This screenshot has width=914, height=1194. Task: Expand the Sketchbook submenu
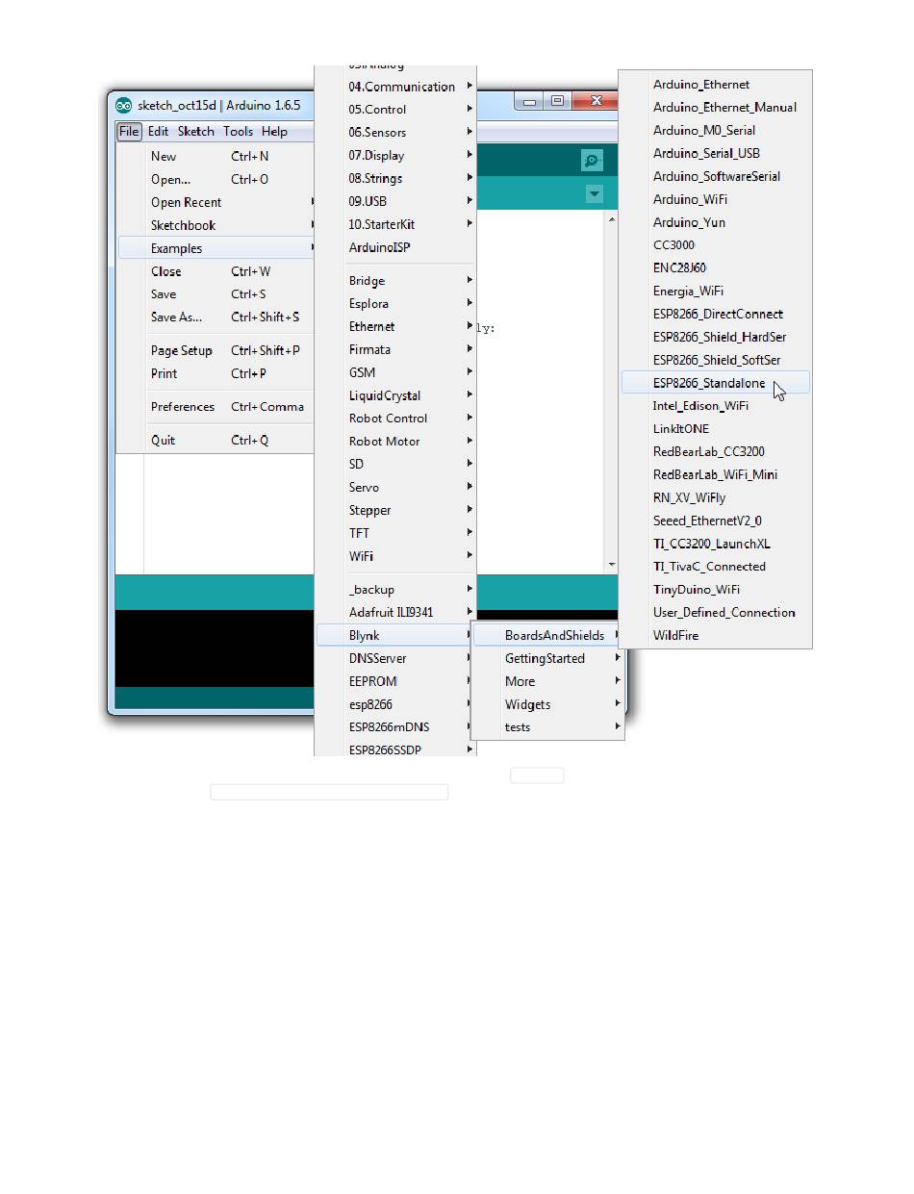tap(216, 225)
